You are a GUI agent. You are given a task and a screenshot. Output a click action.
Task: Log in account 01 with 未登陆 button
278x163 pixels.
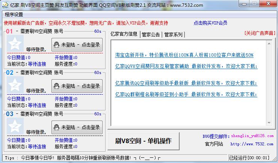point(77,45)
